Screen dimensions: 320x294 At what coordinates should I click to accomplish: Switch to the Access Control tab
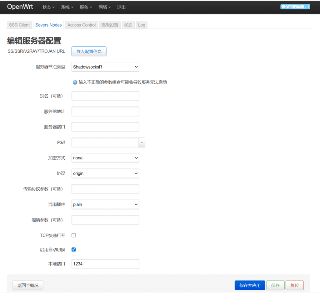click(x=81, y=25)
